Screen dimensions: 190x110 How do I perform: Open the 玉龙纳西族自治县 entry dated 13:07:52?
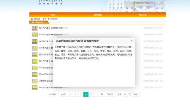point(46,55)
